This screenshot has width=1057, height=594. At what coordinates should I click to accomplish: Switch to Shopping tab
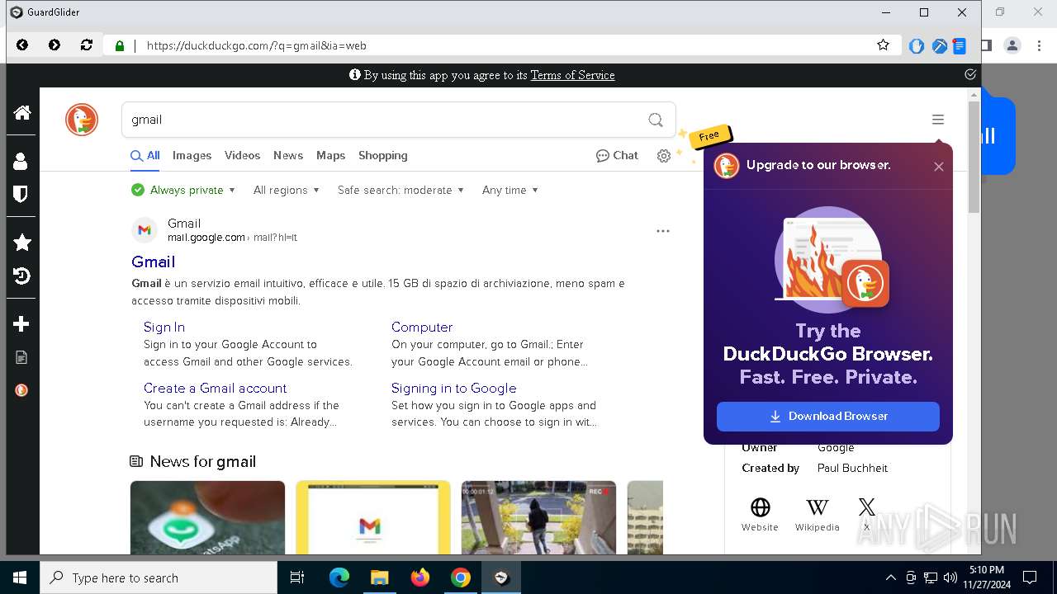coord(383,155)
